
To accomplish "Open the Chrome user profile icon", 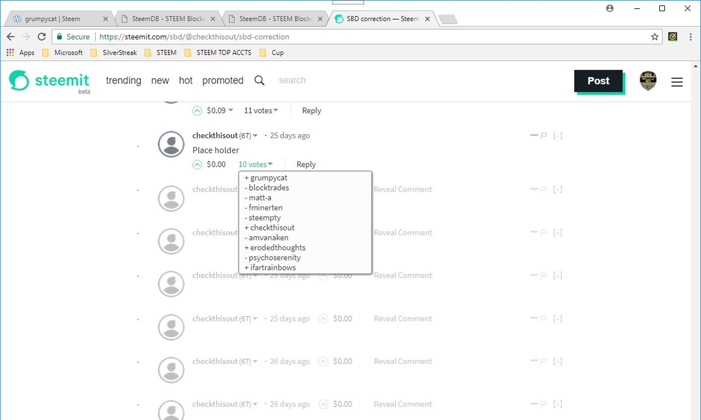I will point(610,8).
